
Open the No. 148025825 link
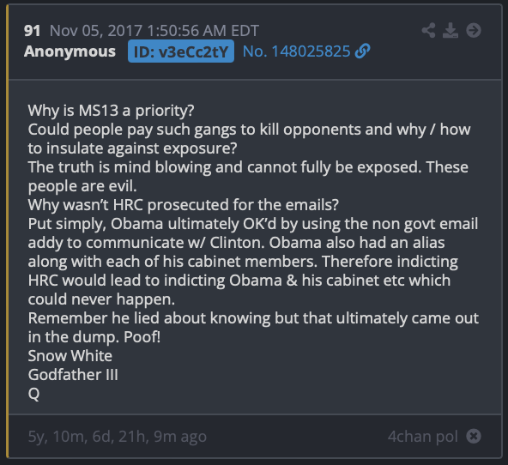point(296,51)
